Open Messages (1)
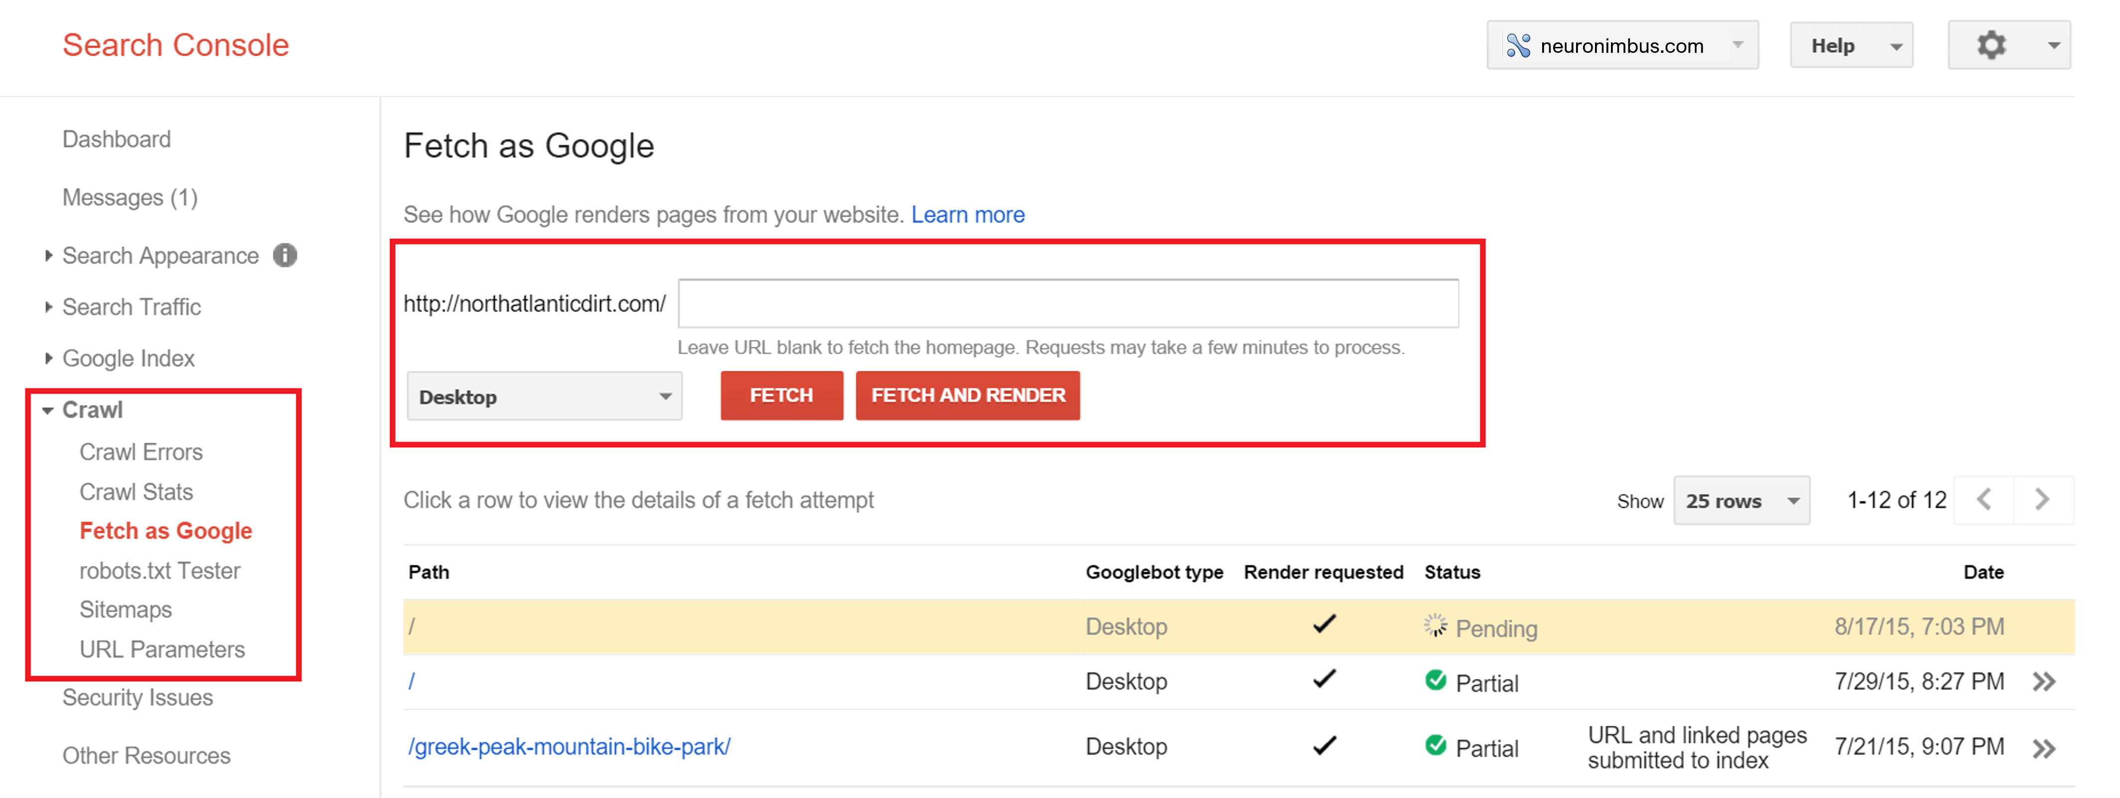This screenshot has height=798, width=2120. click(130, 197)
